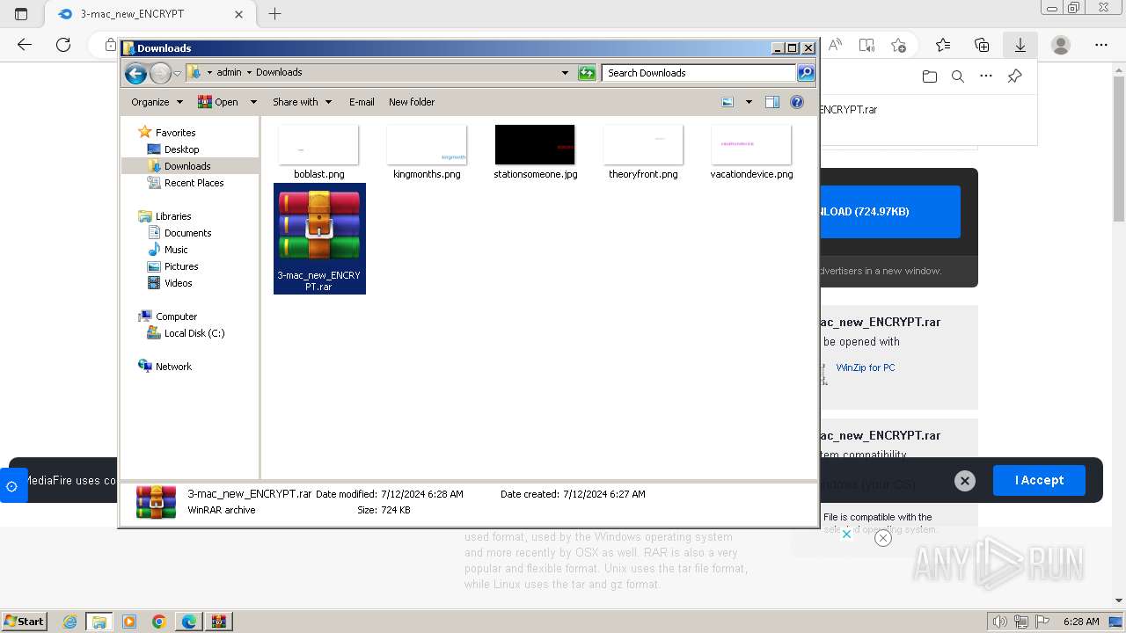Select Libraries in navigation pane
1126x633 pixels.
[165, 216]
